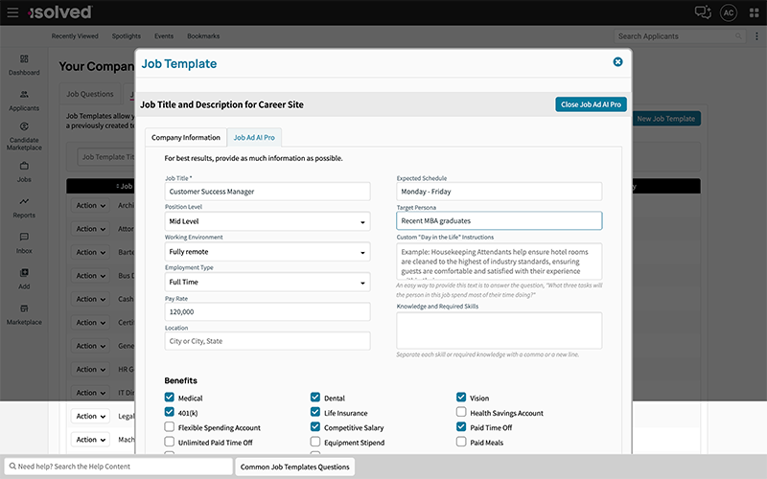Check the Unlimited Paid Time Off box
Viewport: 767px width, 479px height.
click(170, 443)
